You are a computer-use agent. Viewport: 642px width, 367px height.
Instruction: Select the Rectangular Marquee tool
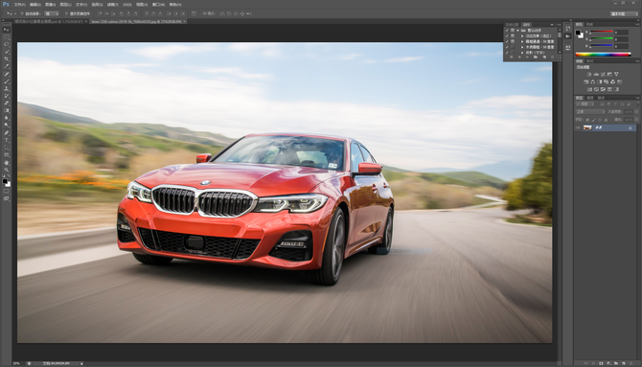[6, 36]
